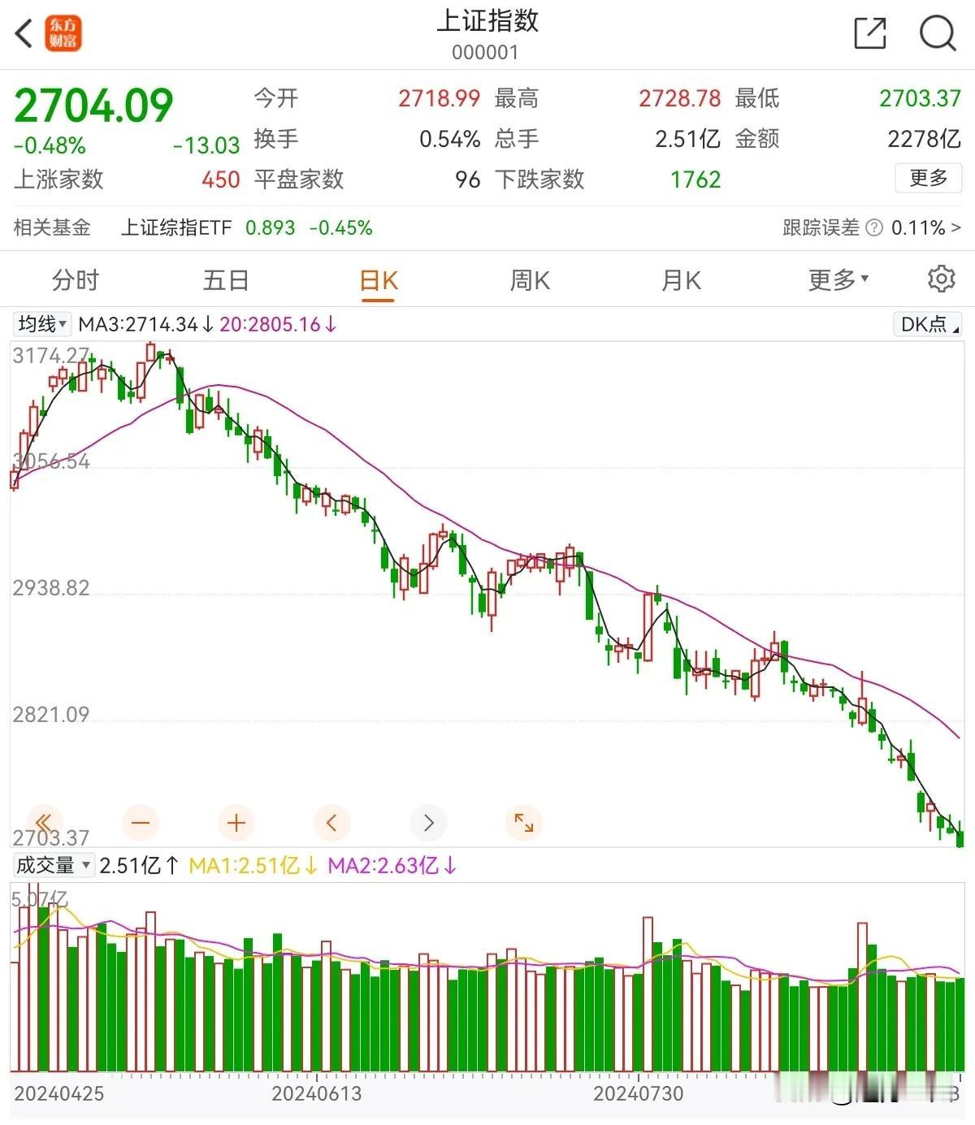Screen dimensions: 975x1125
Task: Tap the 上证指数 title
Action: [487, 20]
